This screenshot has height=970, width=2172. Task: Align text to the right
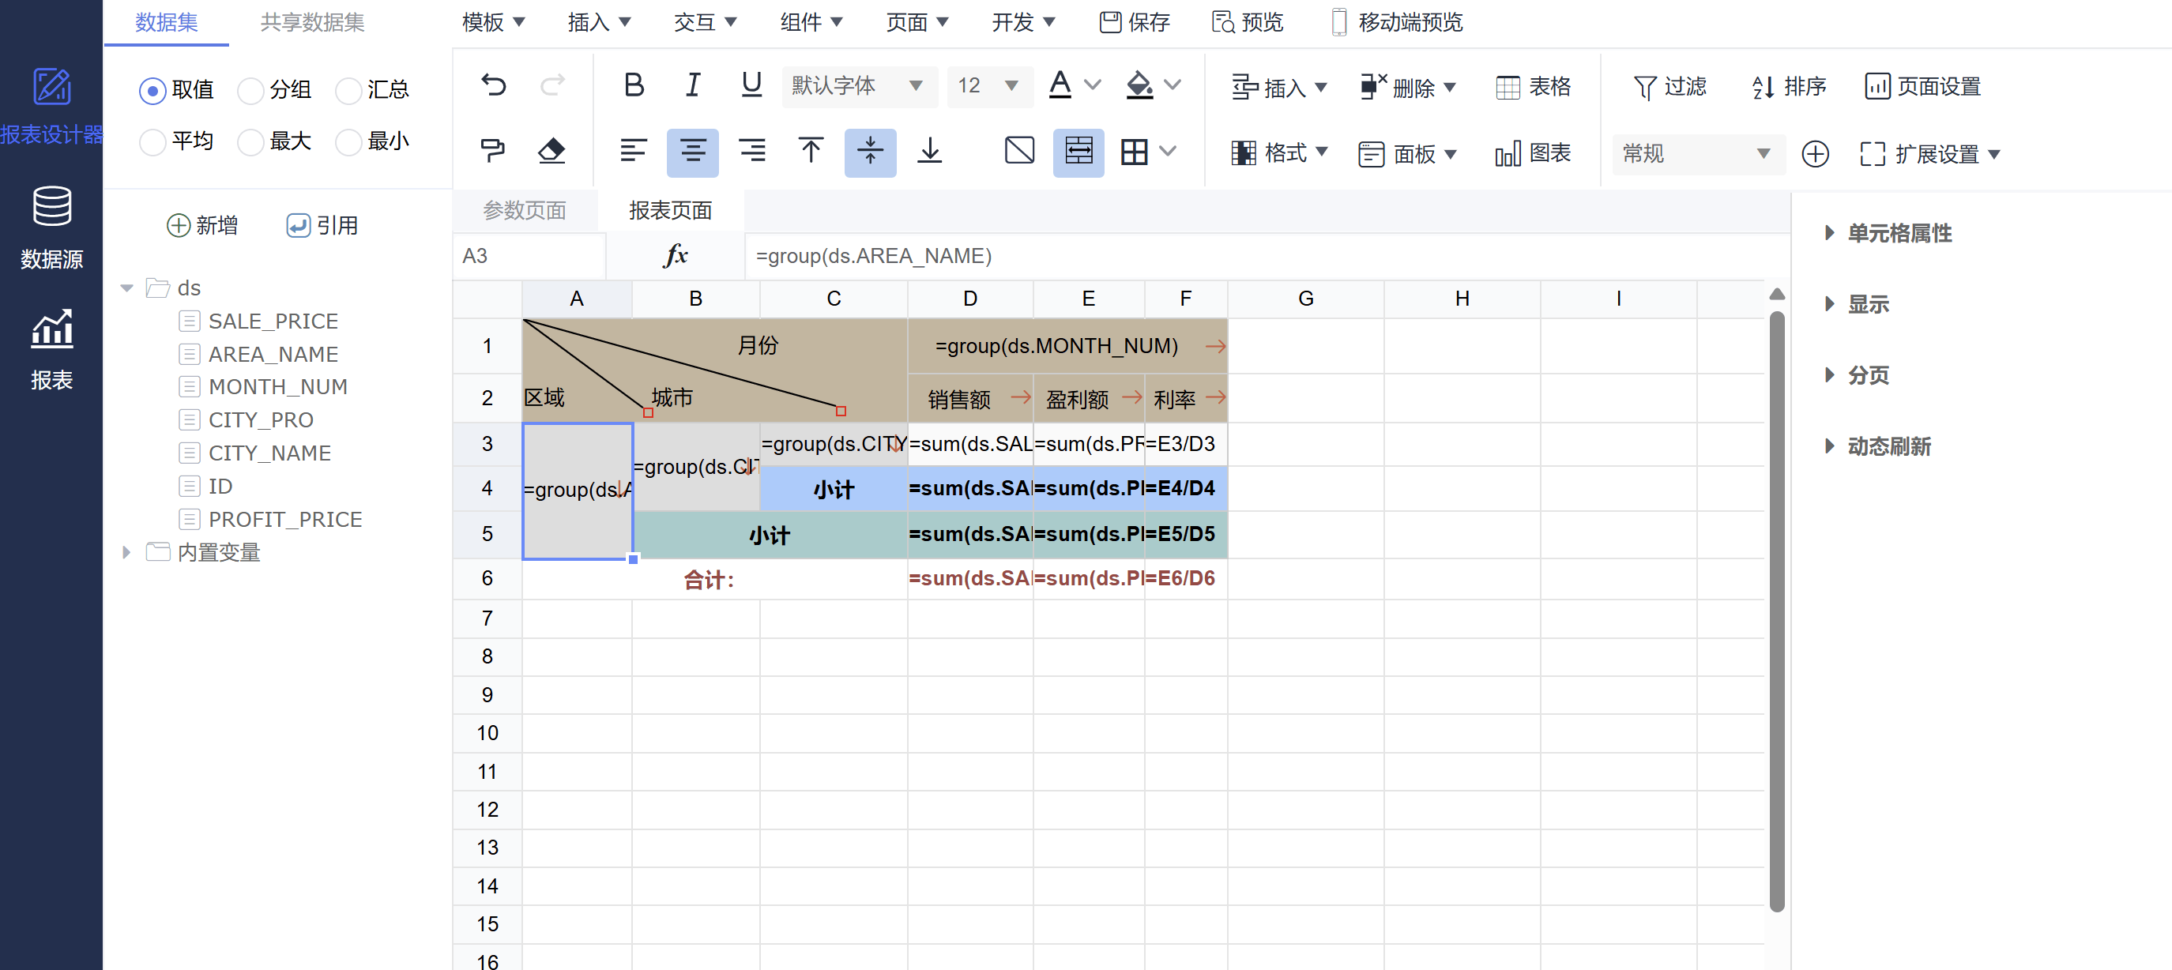pyautogui.click(x=751, y=151)
